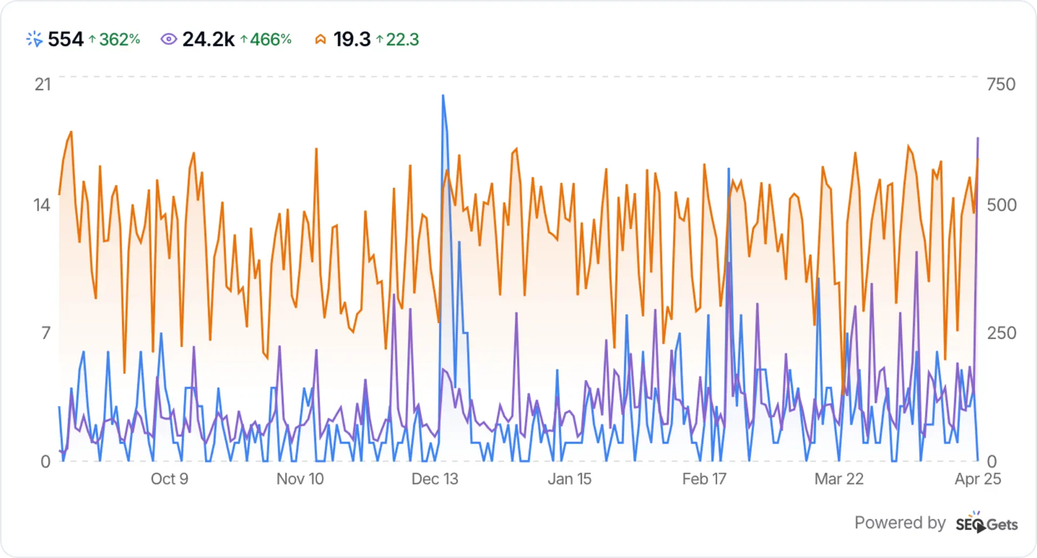The image size is (1037, 558).
Task: Expand details for the 362% change
Action: point(120,39)
